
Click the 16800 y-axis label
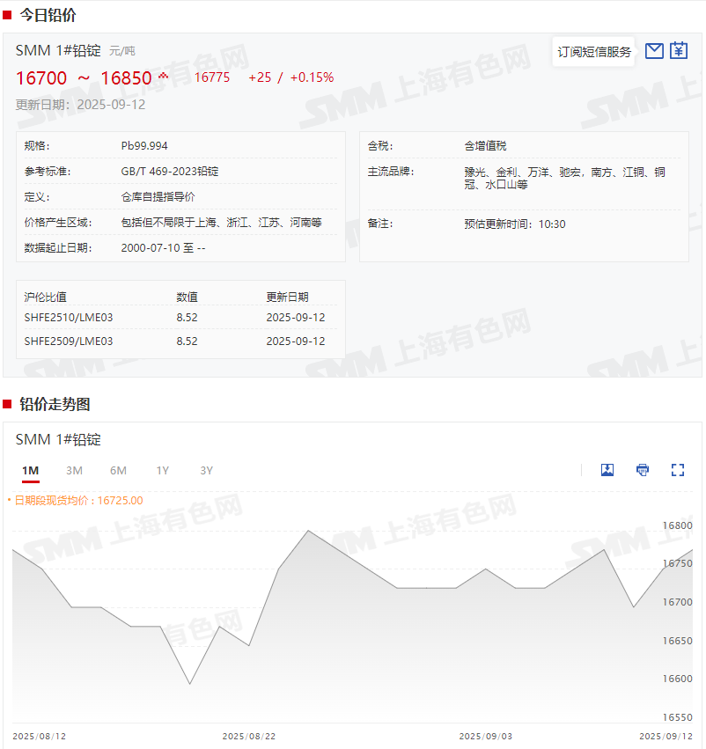click(677, 525)
